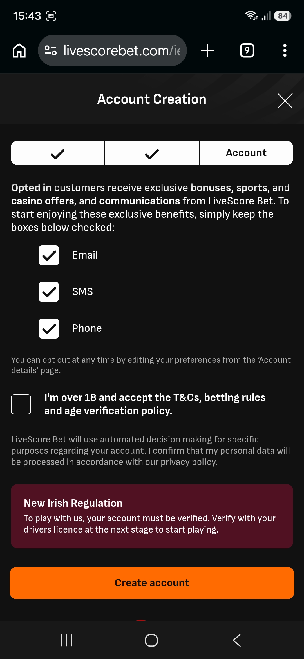
Task: Open the privacy policy link
Action: pyautogui.click(x=189, y=462)
